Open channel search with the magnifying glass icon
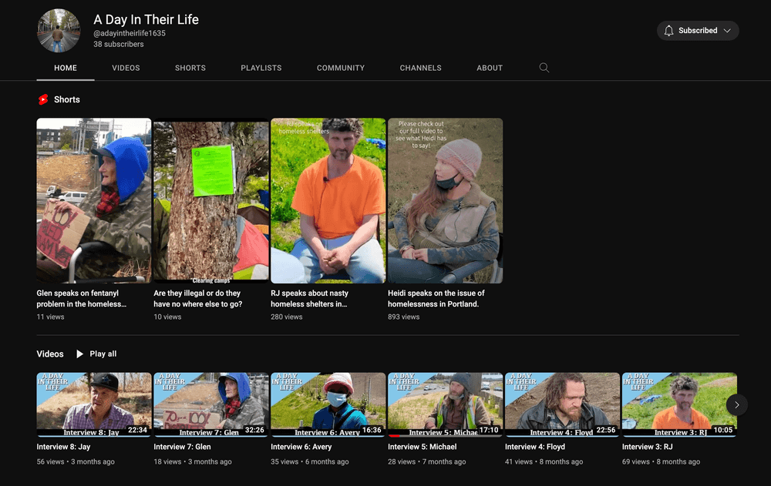 [x=544, y=68]
